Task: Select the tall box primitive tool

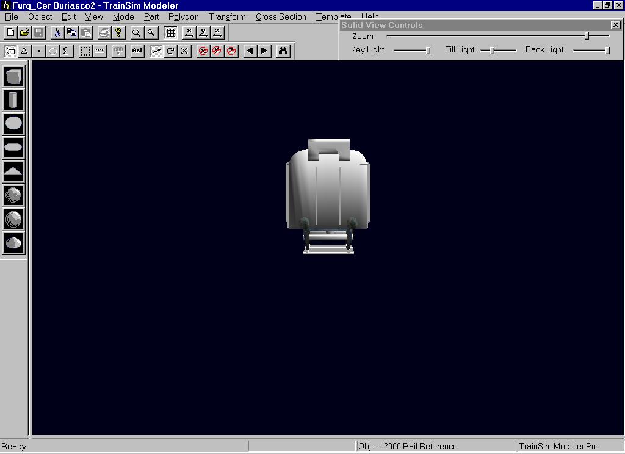Action: 13,100
